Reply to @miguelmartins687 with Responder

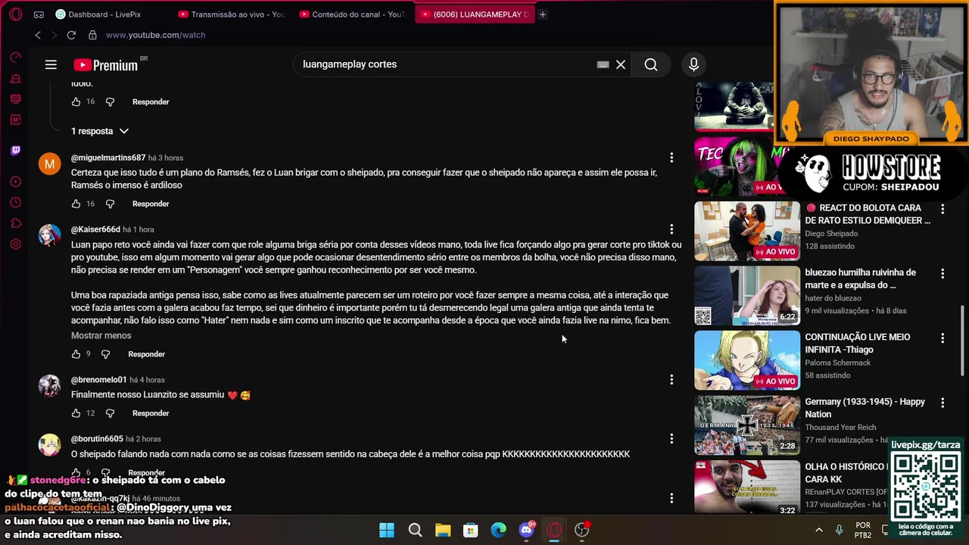(151, 204)
